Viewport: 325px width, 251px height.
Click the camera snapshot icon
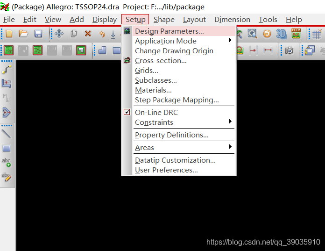pyautogui.click(x=289, y=50)
